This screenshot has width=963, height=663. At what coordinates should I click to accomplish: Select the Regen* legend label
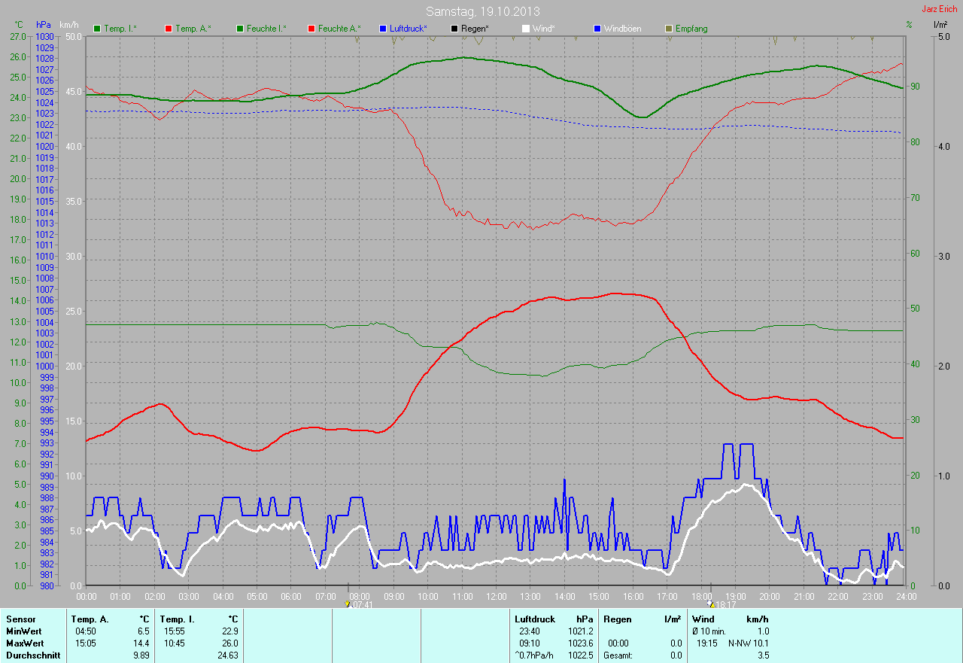(x=475, y=29)
